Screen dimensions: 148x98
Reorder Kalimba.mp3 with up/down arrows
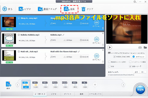(103, 45)
